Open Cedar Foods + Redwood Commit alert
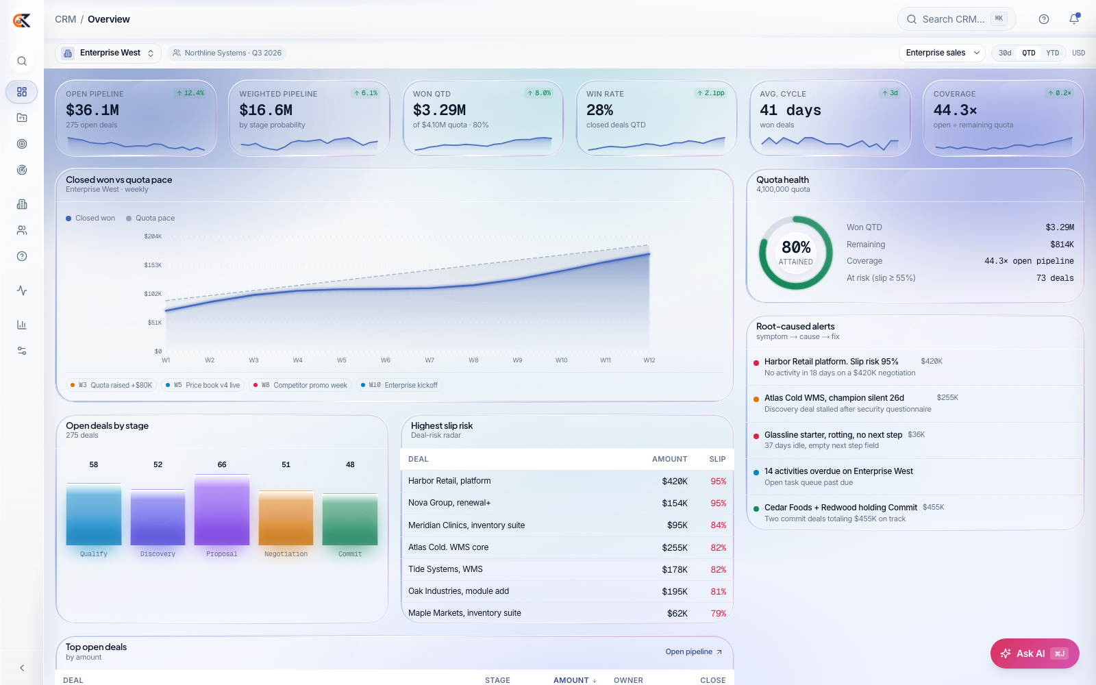Screen dimensions: 1096x685 pyautogui.click(x=915, y=513)
